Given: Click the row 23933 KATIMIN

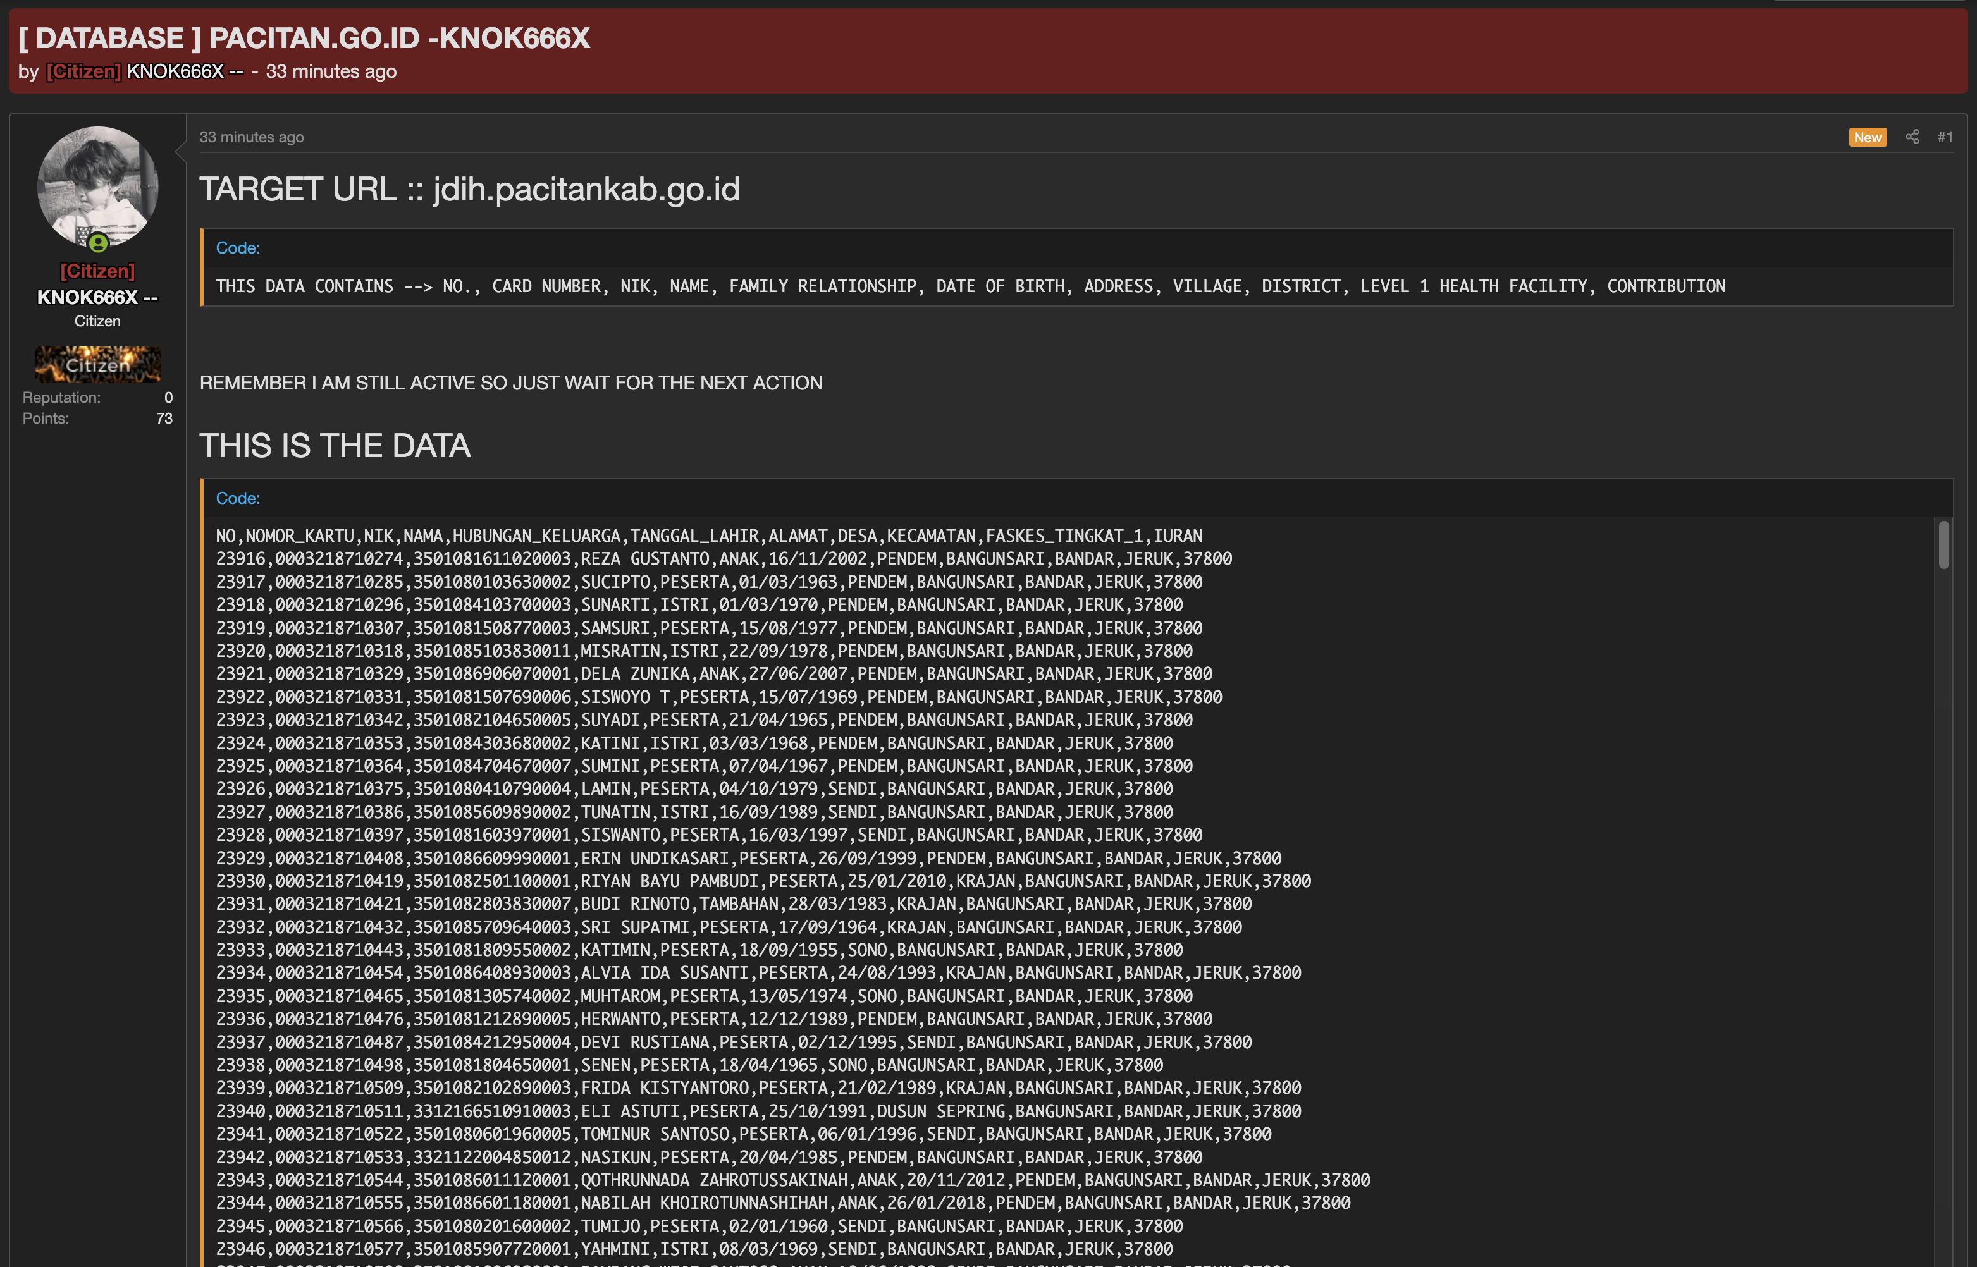Looking at the screenshot, I should coord(699,950).
